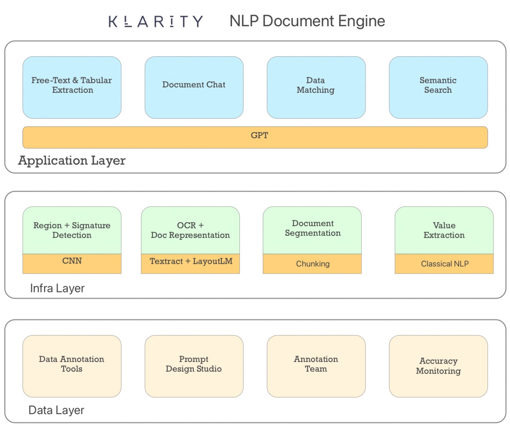Click the OCR + Doc Representation box
The image size is (510, 428).
(191, 230)
